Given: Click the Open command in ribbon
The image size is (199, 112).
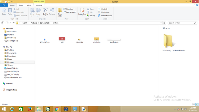Looking at the screenshot, I should [x=91, y=9].
